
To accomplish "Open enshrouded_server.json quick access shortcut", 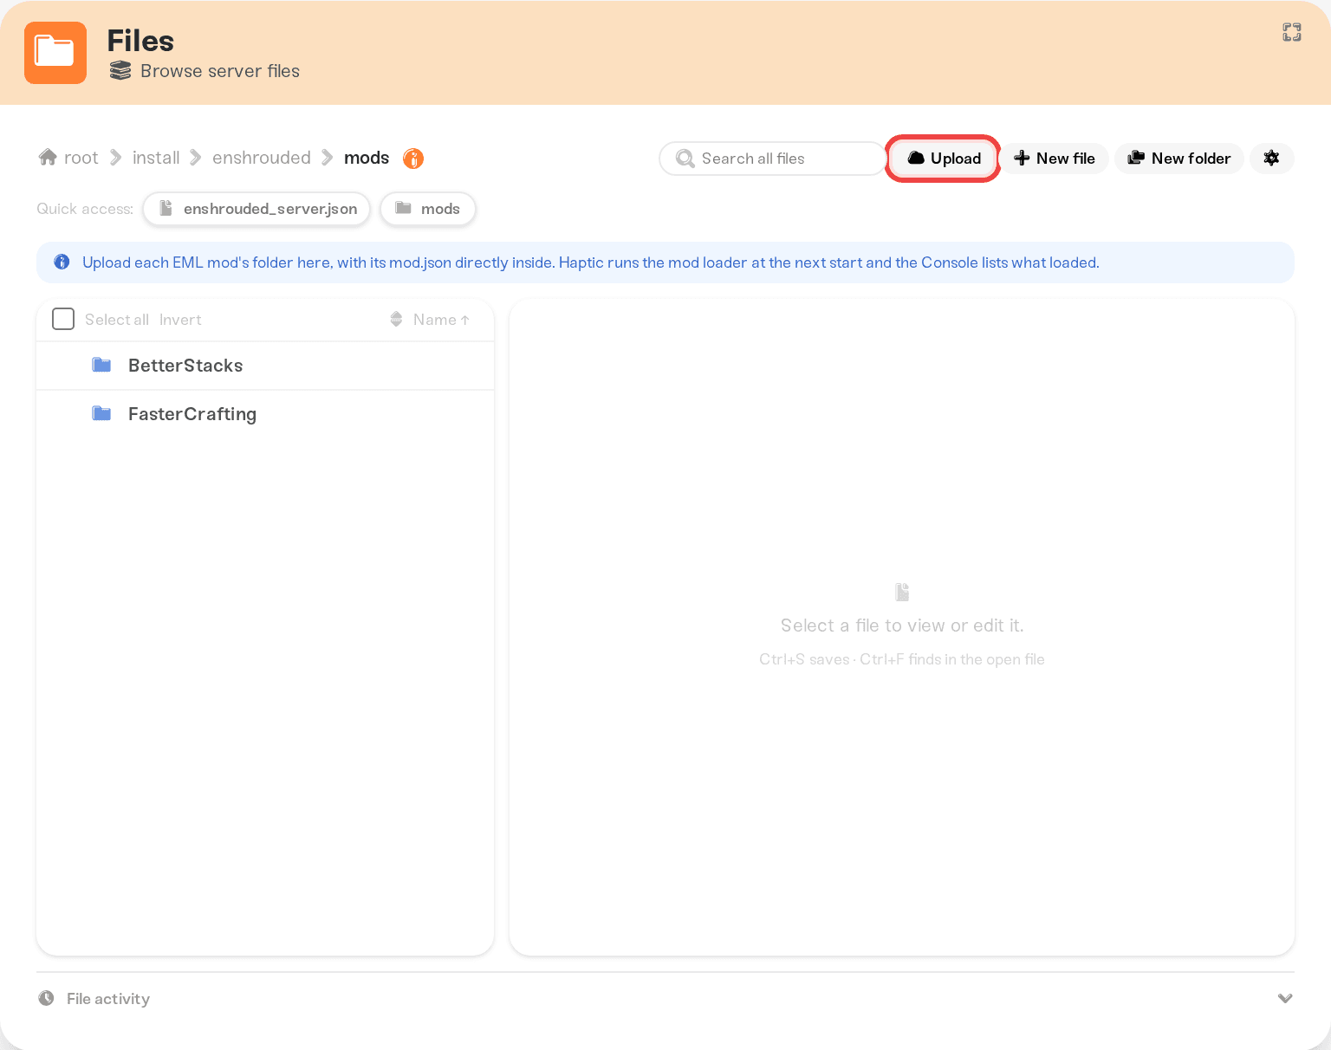I will click(x=256, y=209).
